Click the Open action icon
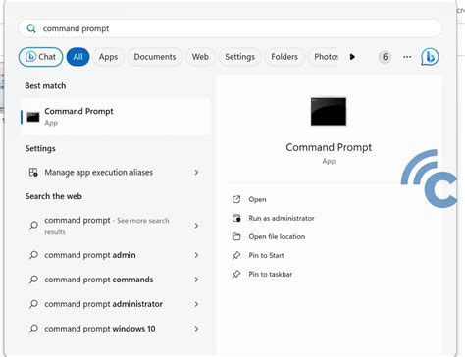The image size is (465, 357). click(x=236, y=199)
